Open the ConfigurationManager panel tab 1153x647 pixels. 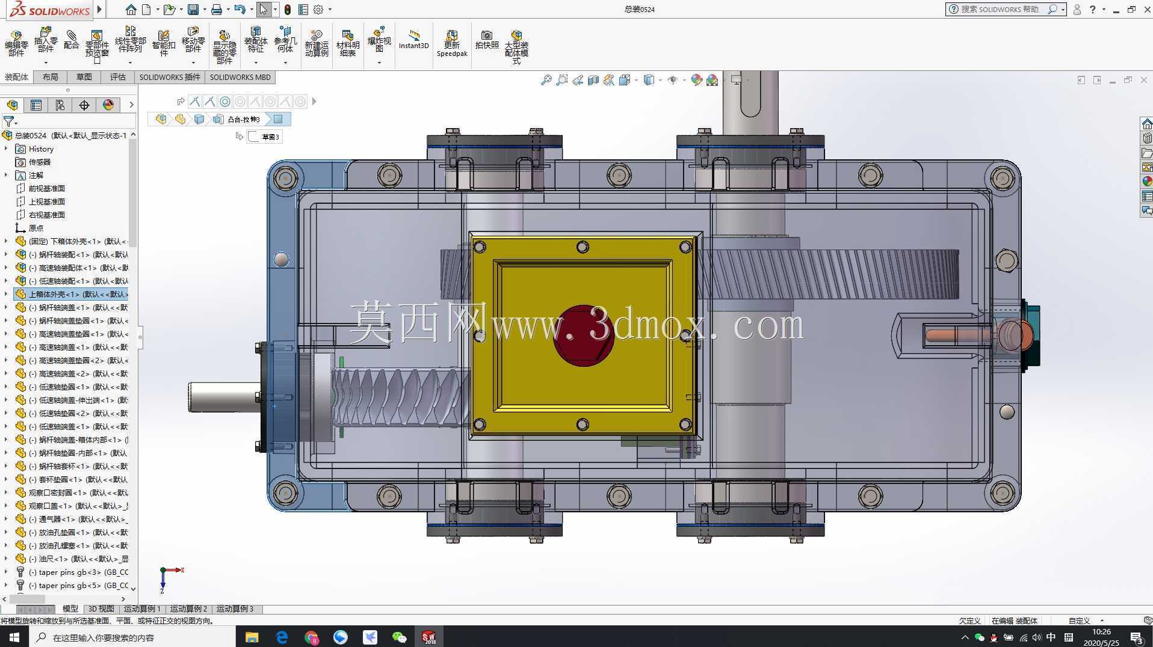pyautogui.click(x=60, y=105)
